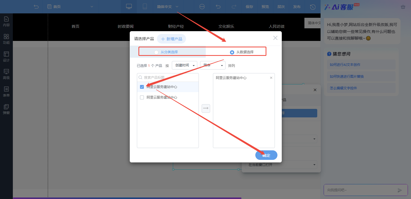Viewport: 411px width, 199px height.
Task: Expand the 创建时间 sort field dropdown
Action: tap(184, 65)
